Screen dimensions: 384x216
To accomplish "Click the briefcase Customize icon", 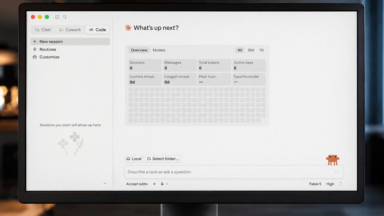I will (x=34, y=57).
